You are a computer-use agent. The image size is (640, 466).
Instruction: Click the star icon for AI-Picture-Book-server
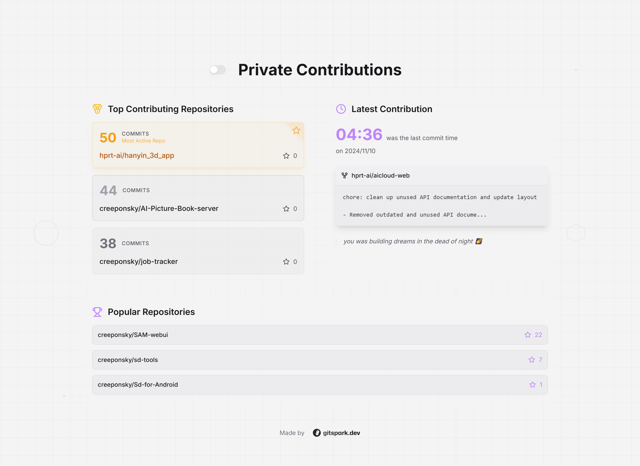(286, 209)
